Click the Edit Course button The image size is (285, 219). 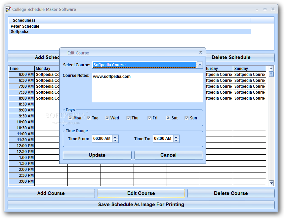(x=141, y=193)
